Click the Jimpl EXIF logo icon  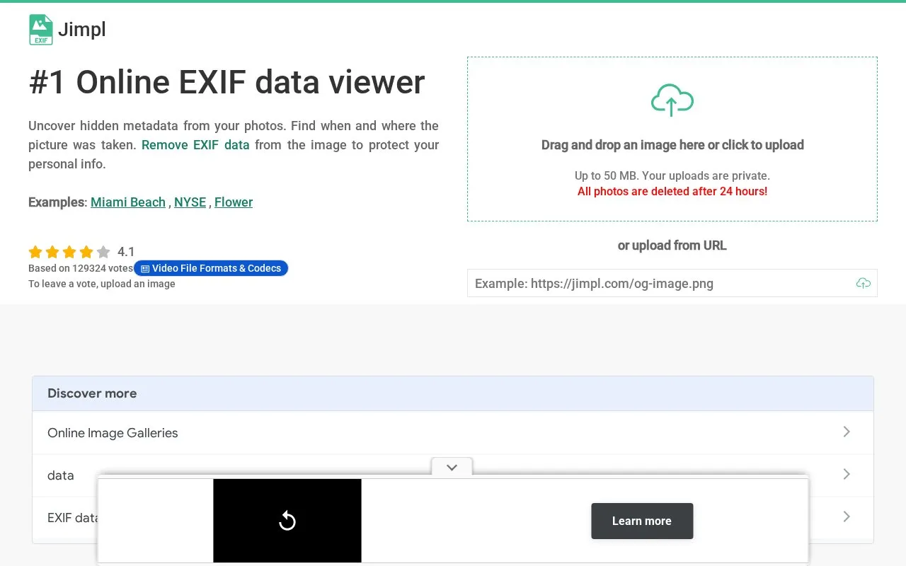click(40, 30)
